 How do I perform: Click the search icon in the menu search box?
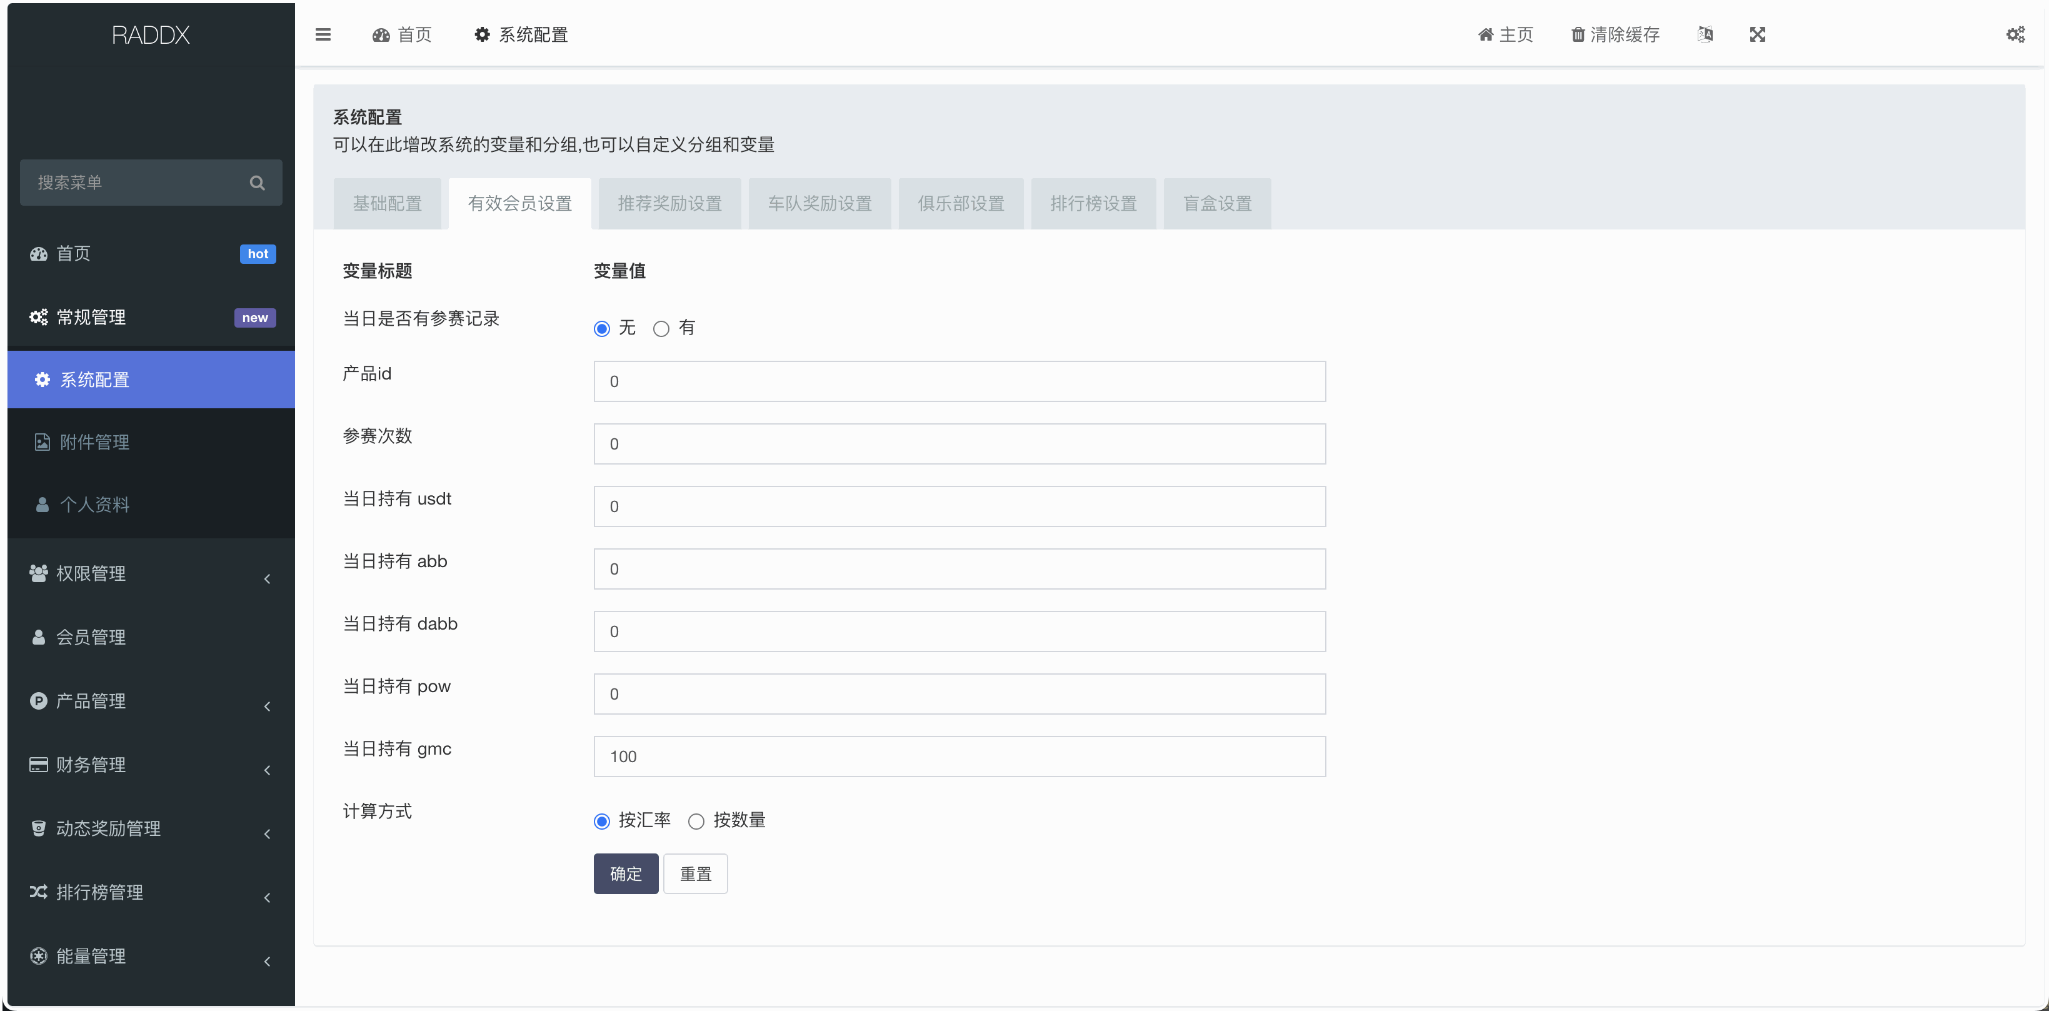(257, 182)
